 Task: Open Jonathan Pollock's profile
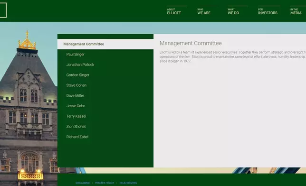80,65
